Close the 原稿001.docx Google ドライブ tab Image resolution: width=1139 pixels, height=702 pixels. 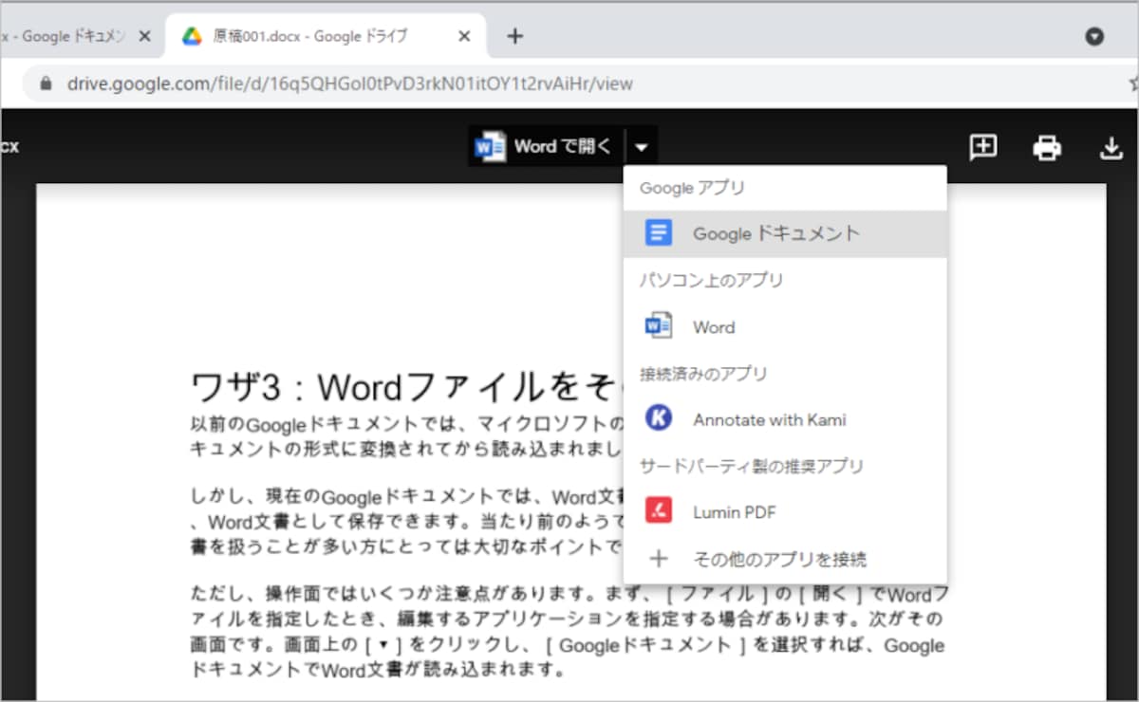(464, 37)
